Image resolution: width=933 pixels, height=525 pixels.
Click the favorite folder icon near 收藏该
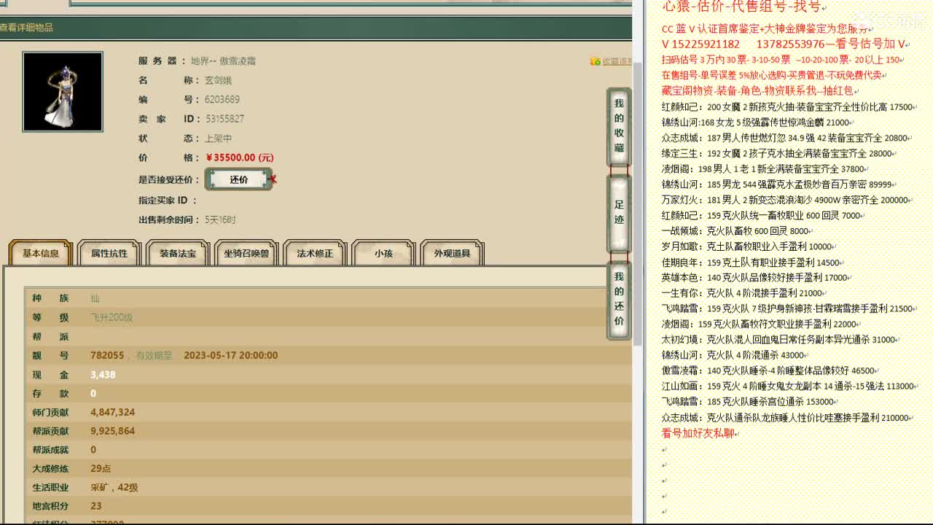tap(595, 61)
